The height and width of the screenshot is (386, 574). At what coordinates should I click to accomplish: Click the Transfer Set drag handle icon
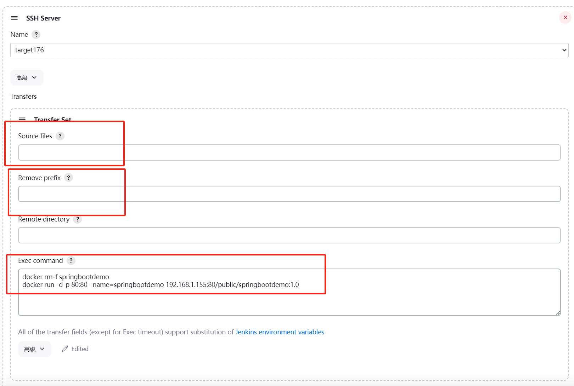tap(22, 119)
